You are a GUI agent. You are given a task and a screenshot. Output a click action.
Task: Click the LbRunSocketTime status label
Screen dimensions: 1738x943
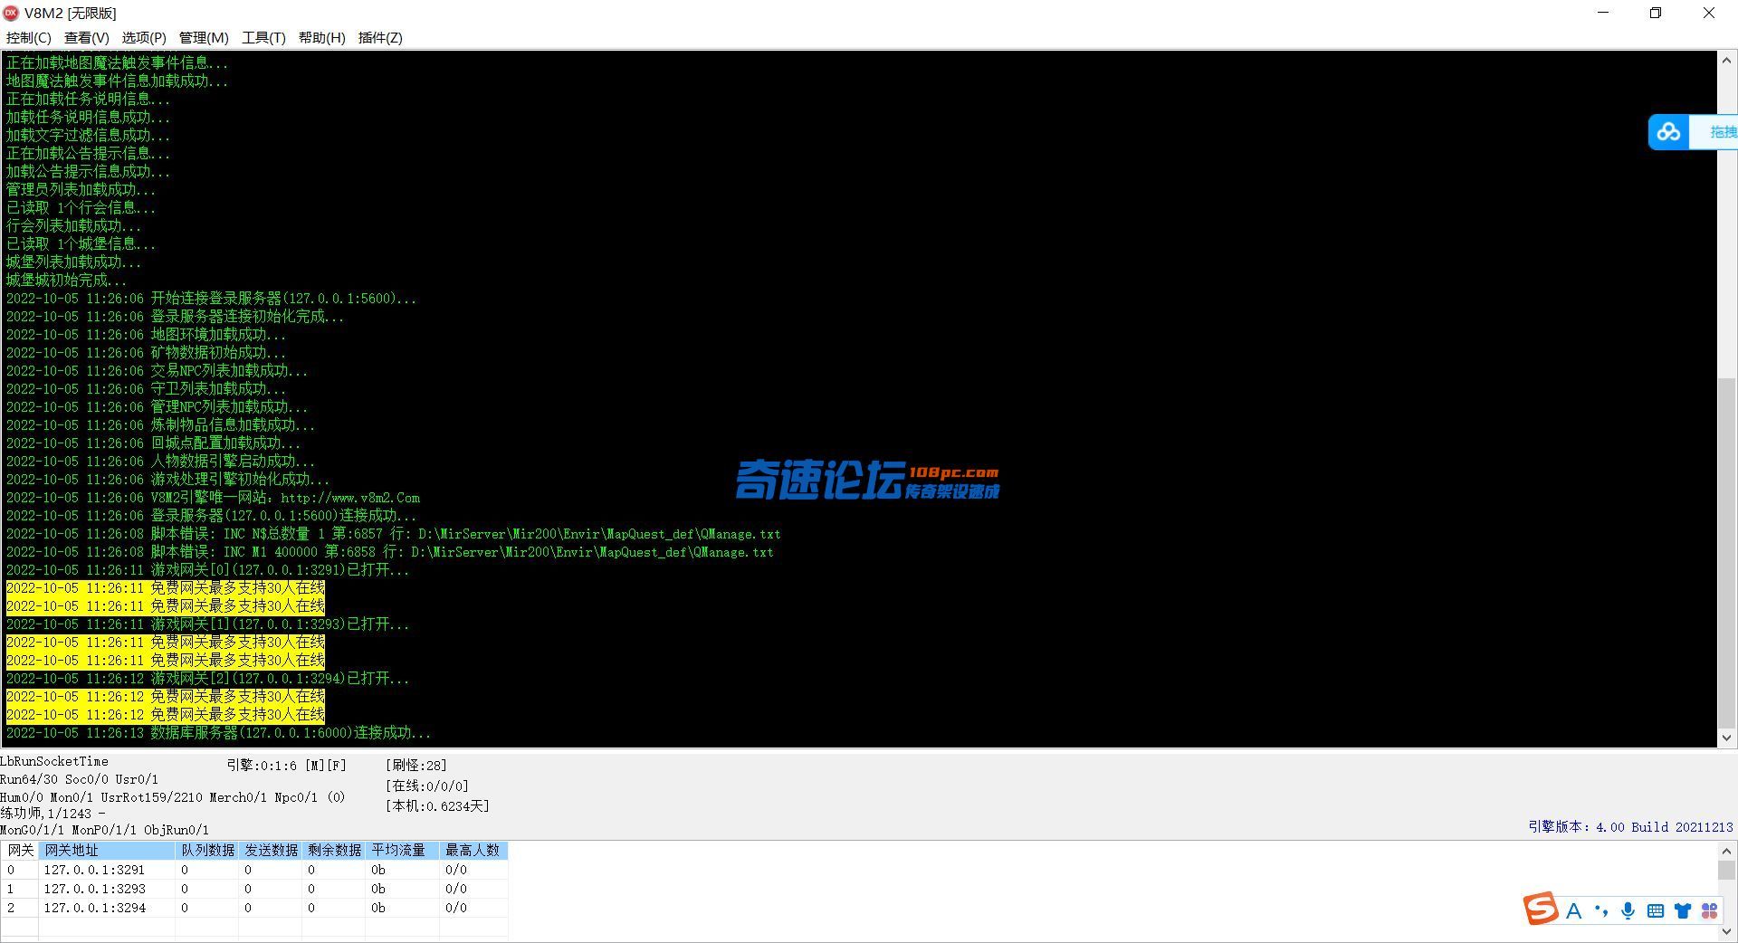pos(54,761)
